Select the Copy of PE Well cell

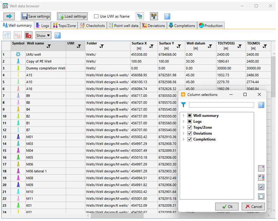(x=46, y=61)
